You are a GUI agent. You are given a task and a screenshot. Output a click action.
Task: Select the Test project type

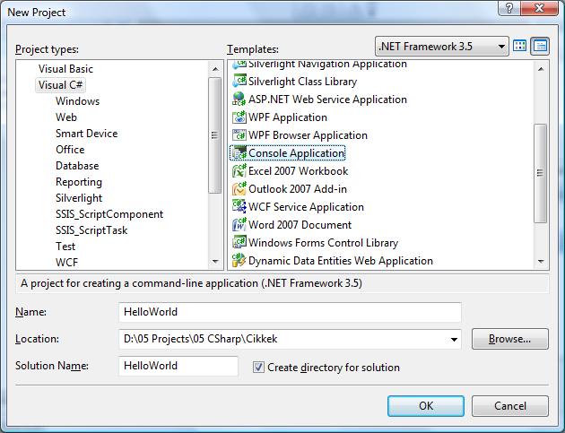click(65, 247)
